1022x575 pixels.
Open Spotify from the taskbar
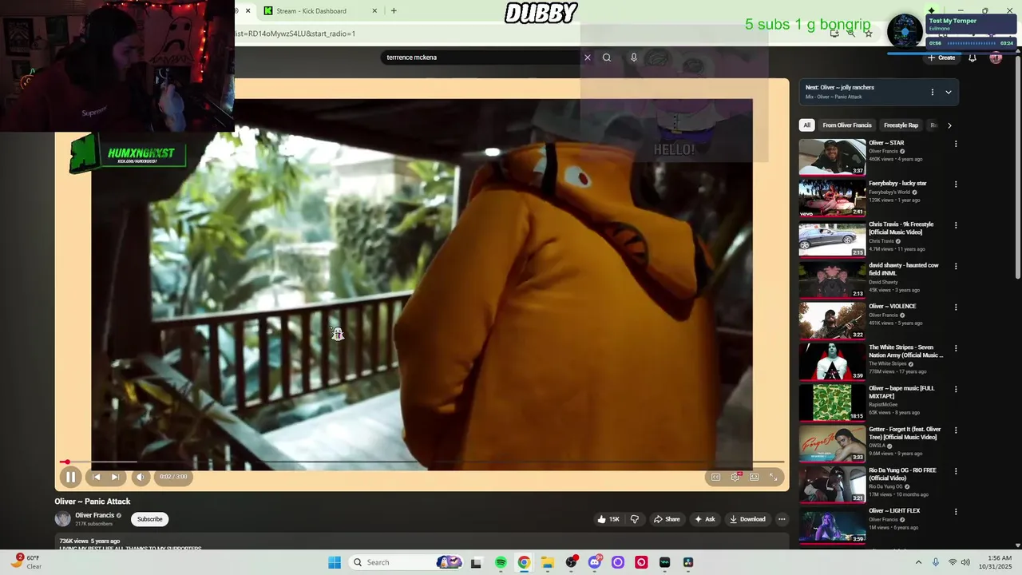501,562
